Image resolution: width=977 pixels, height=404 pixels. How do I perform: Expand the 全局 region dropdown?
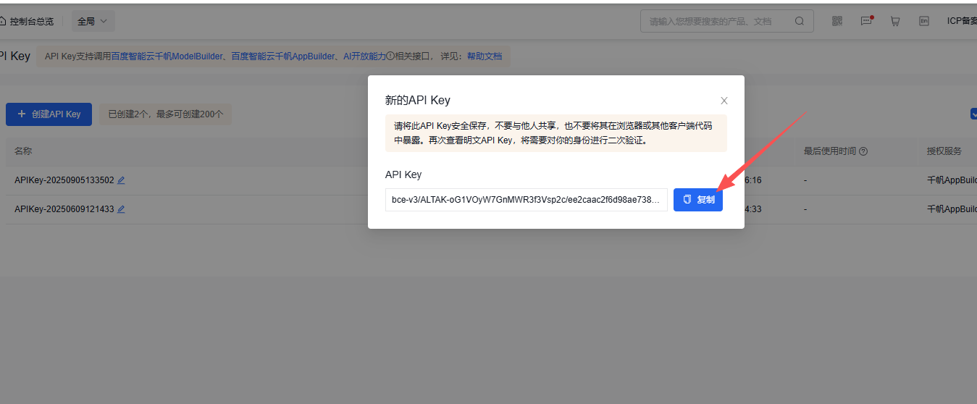click(x=93, y=21)
